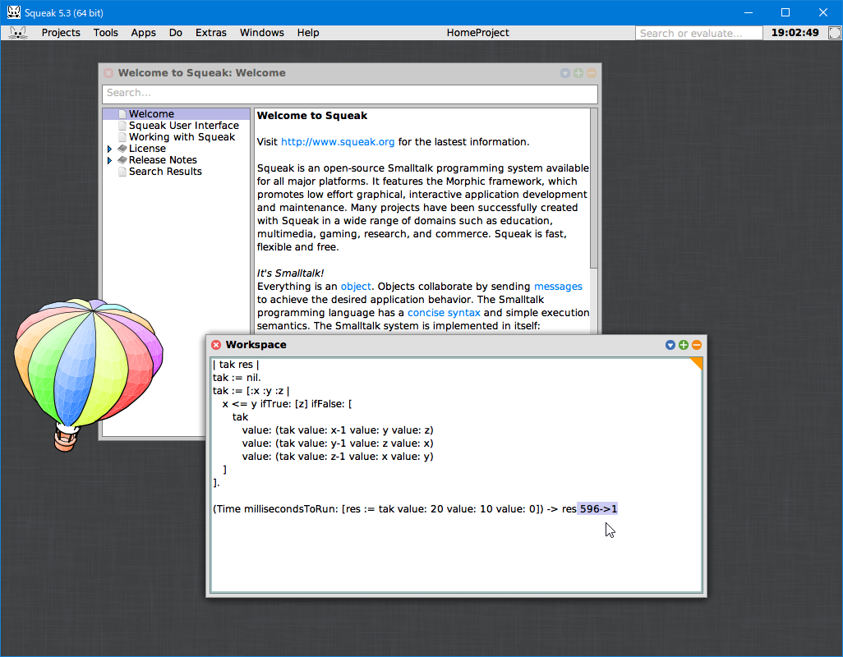Select the Release Notes tree item
This screenshot has width=843, height=657.
point(163,160)
